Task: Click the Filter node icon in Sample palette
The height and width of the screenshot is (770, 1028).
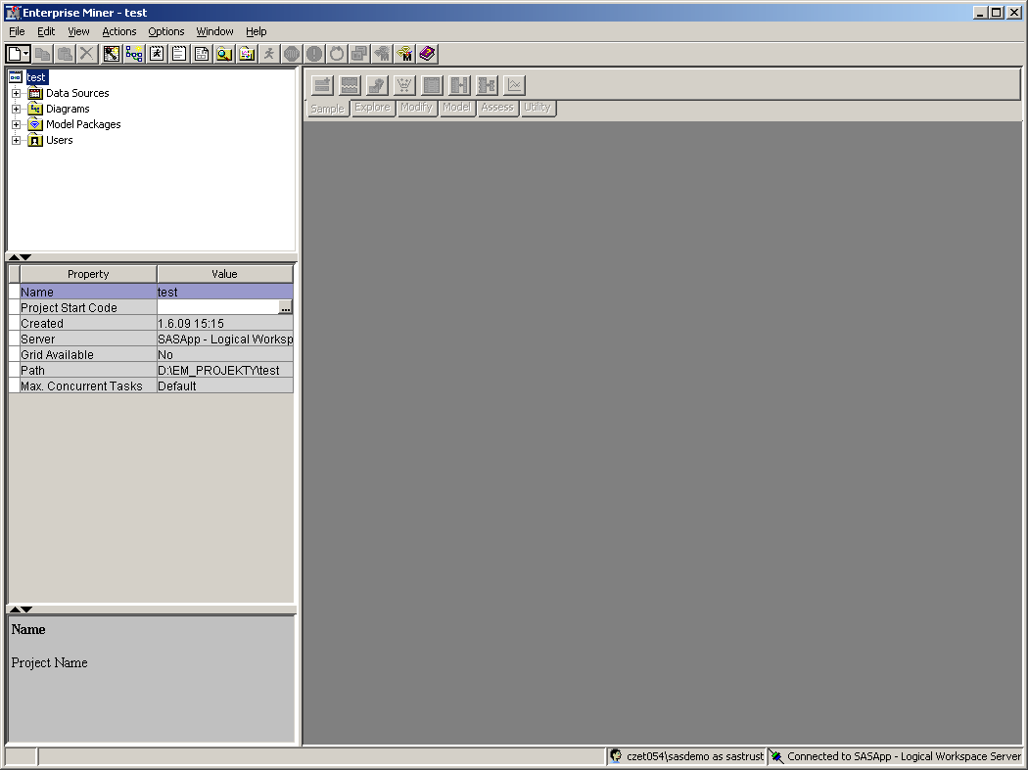Action: 377,85
